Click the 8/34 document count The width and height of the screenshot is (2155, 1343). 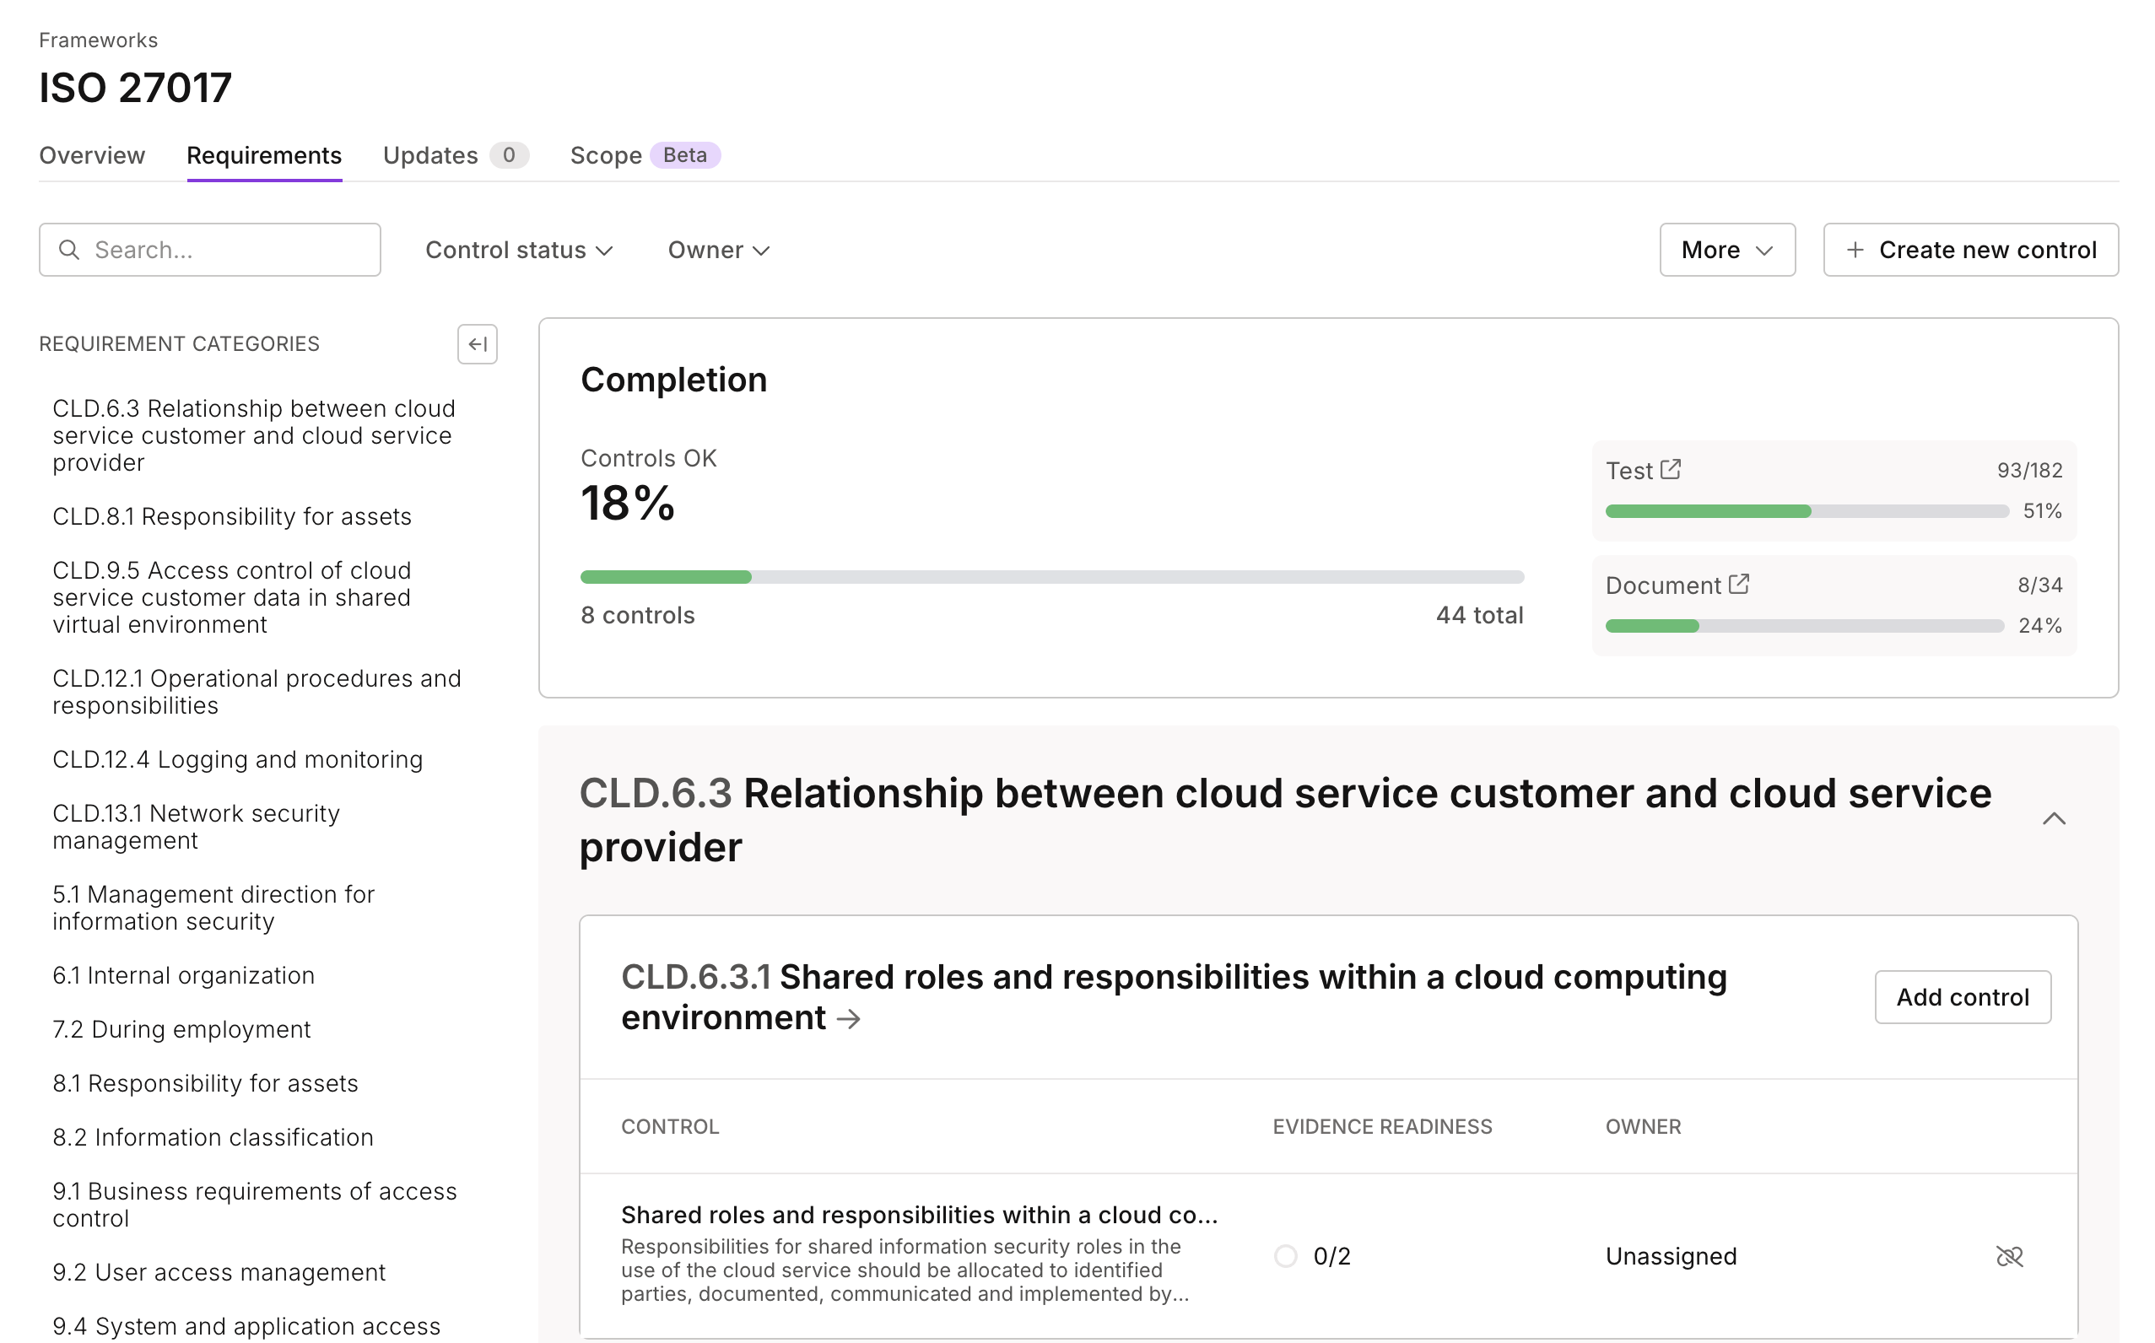[2039, 585]
